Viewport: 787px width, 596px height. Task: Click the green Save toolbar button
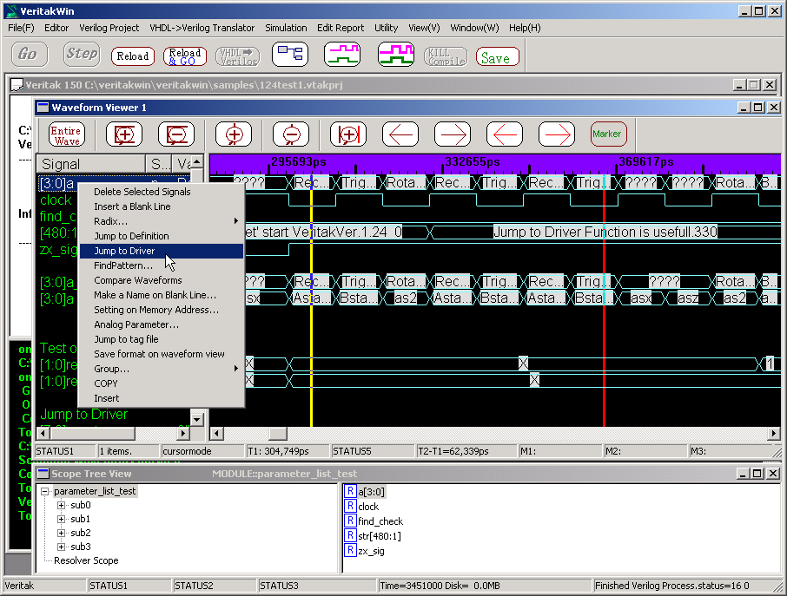pos(497,58)
